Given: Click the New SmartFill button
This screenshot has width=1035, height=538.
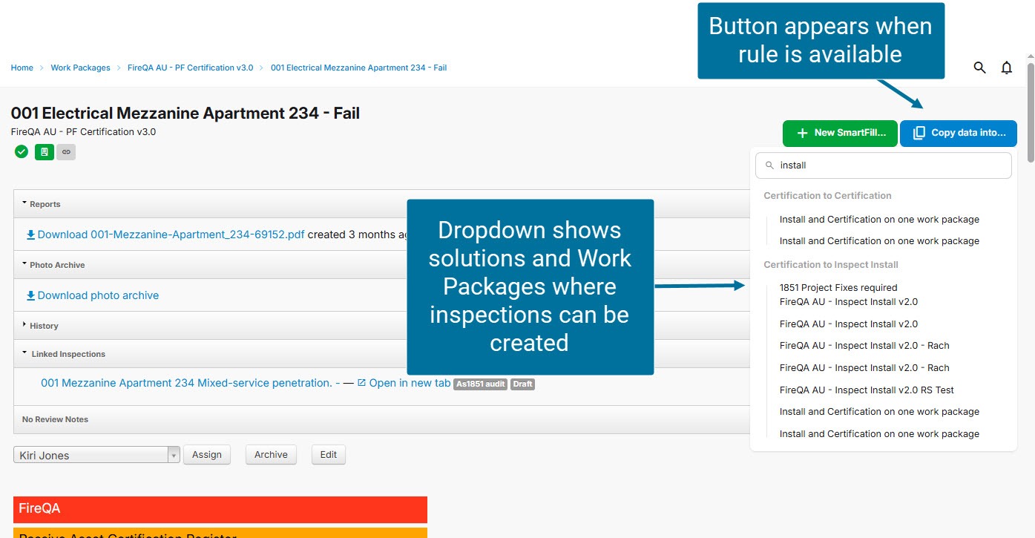Looking at the screenshot, I should 840,133.
